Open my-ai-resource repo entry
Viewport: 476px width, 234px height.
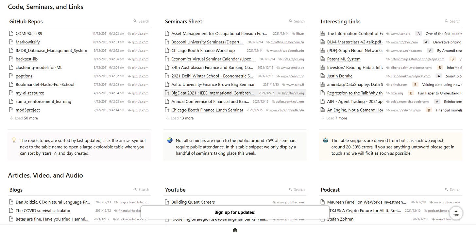[30, 93]
